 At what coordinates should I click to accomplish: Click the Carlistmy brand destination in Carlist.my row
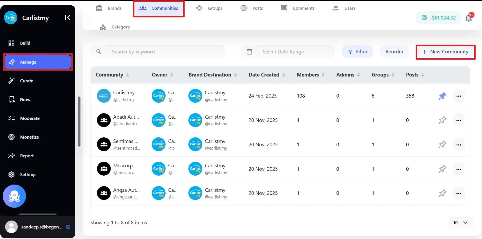pyautogui.click(x=208, y=96)
